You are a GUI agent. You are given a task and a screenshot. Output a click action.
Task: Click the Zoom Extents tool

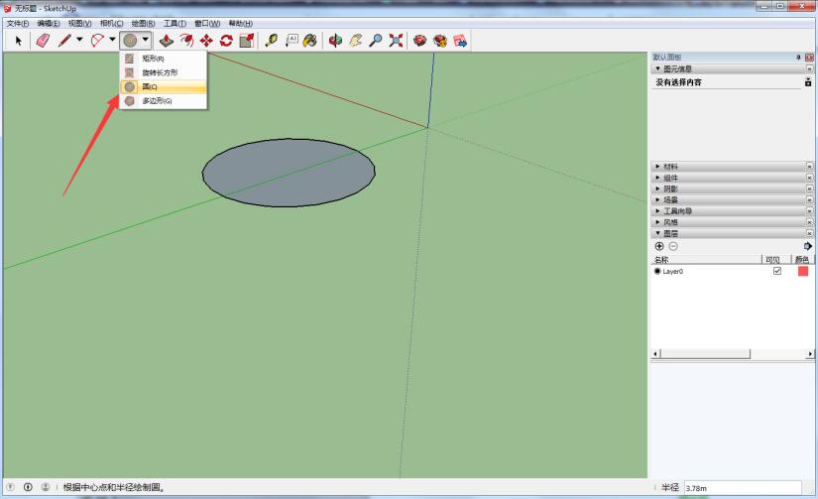(396, 41)
